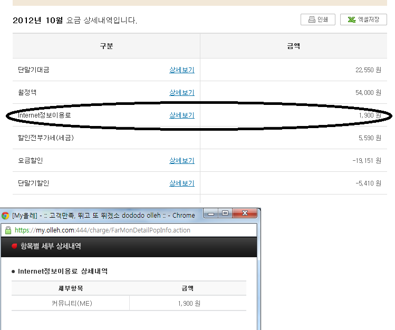Click the Excel icon on 엑셀저장 button
The width and height of the screenshot is (395, 330).
(x=351, y=20)
